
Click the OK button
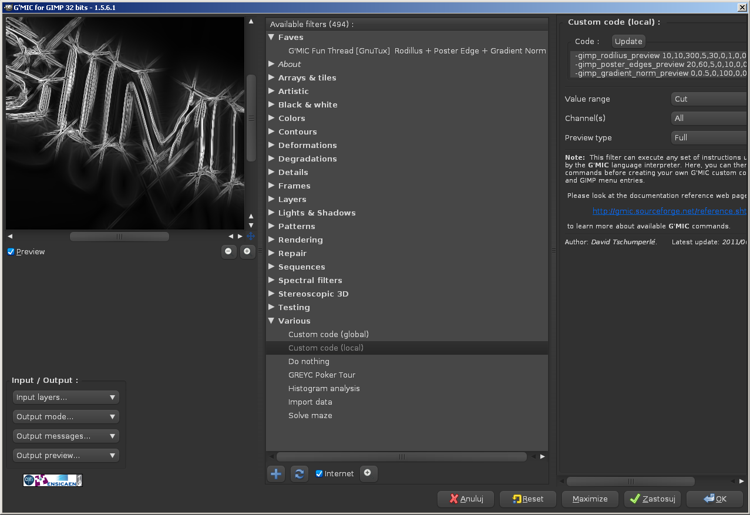click(715, 499)
